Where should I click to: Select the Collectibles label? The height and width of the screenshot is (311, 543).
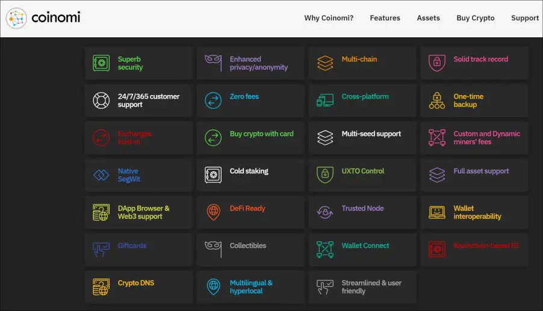coord(248,245)
